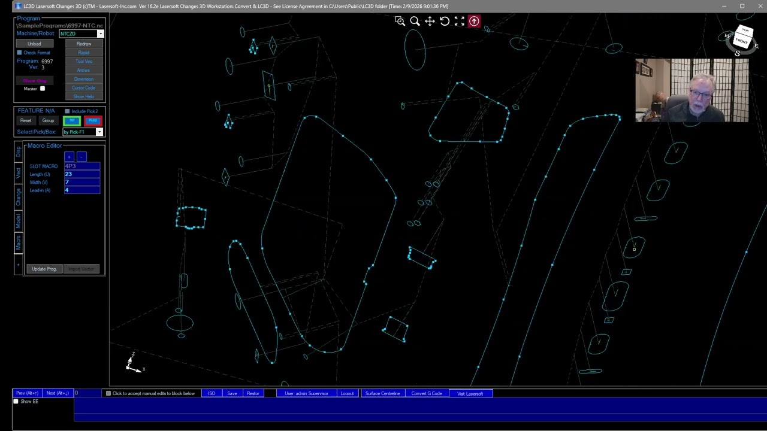Image resolution: width=767 pixels, height=431 pixels.
Task: Switch to the Disp side tab
Action: [x=18, y=151]
